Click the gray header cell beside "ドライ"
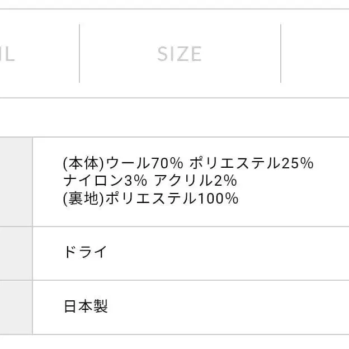Screen dimensions: 349x349 click(16, 253)
